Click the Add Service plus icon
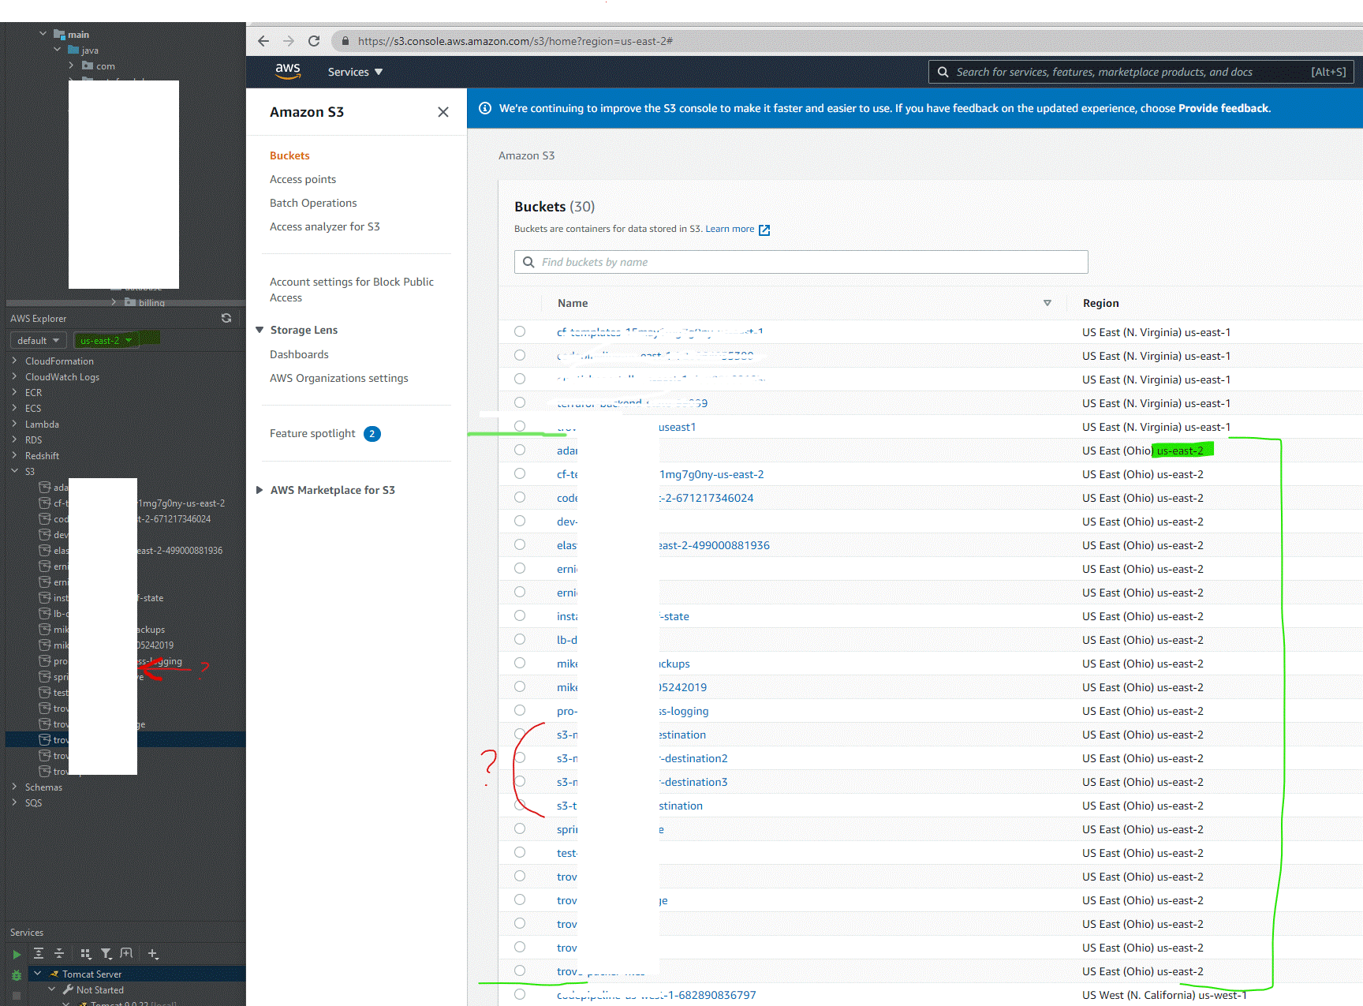 151,953
